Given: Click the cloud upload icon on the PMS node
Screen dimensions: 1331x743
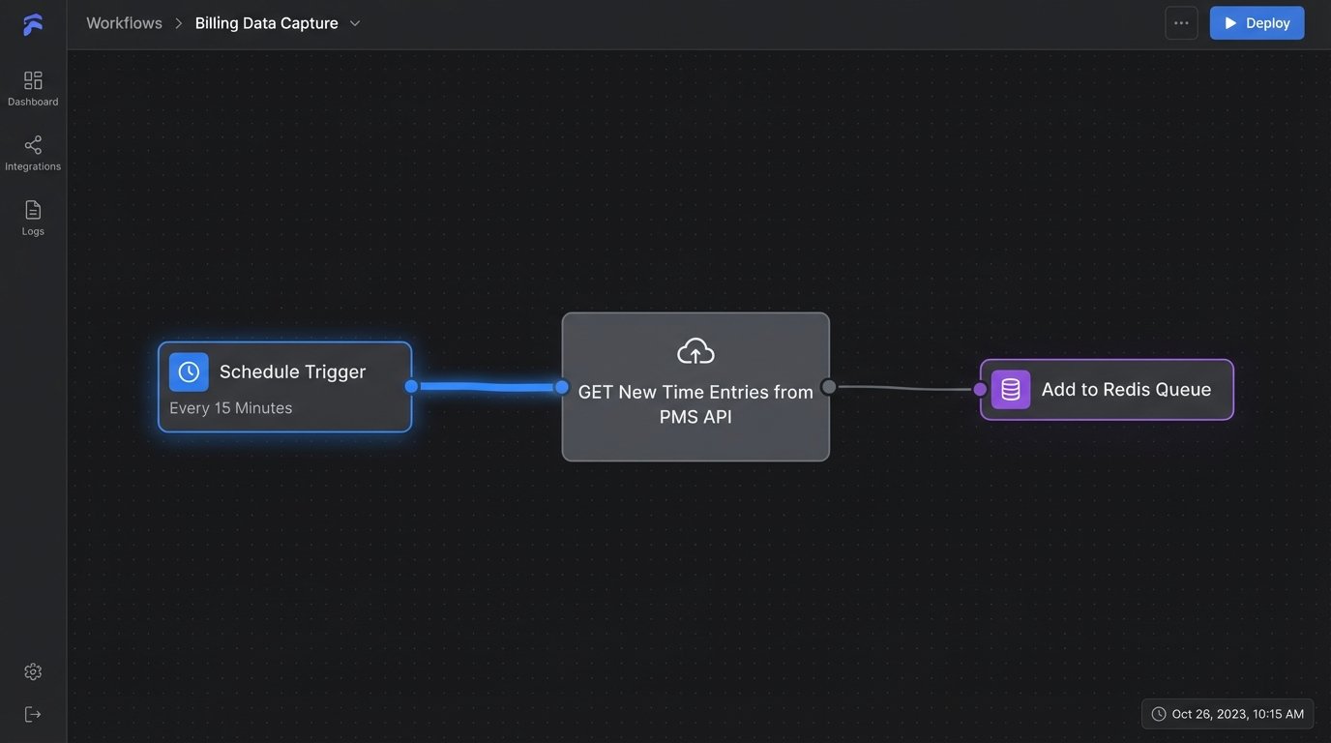Looking at the screenshot, I should click(x=695, y=350).
